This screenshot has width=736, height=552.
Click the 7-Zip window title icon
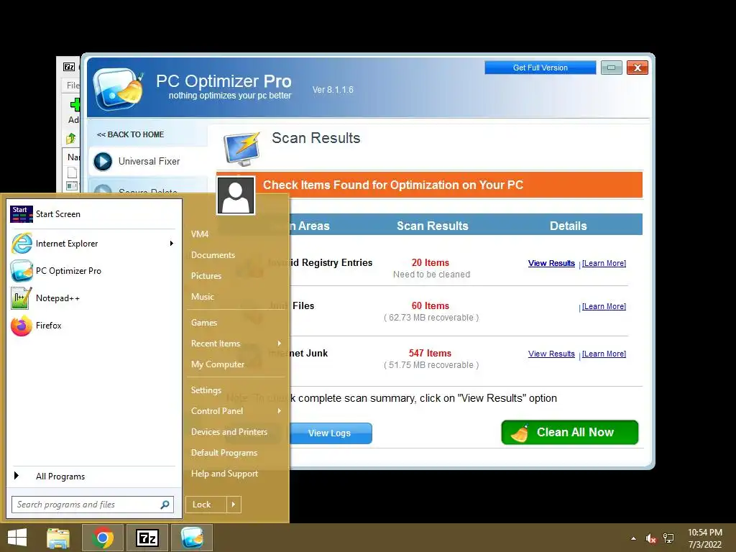pyautogui.click(x=69, y=67)
